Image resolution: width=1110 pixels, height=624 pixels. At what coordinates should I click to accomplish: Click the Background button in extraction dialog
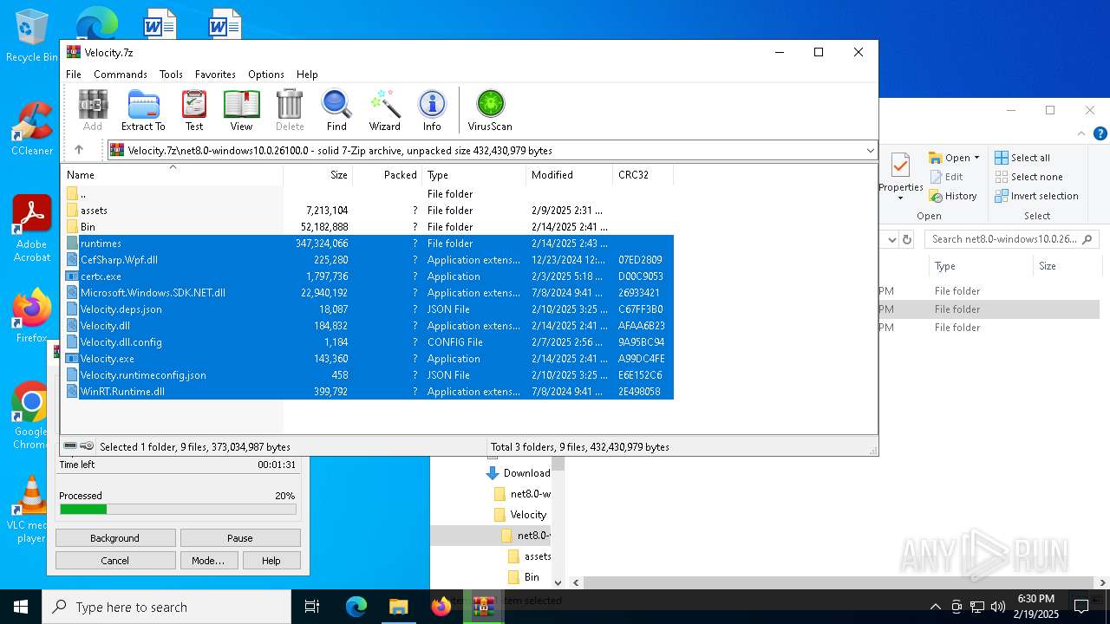tap(114, 538)
